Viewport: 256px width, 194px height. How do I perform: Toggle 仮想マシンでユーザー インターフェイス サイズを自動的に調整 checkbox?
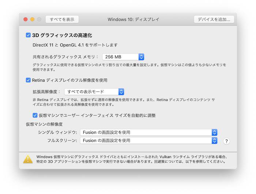[35, 115]
